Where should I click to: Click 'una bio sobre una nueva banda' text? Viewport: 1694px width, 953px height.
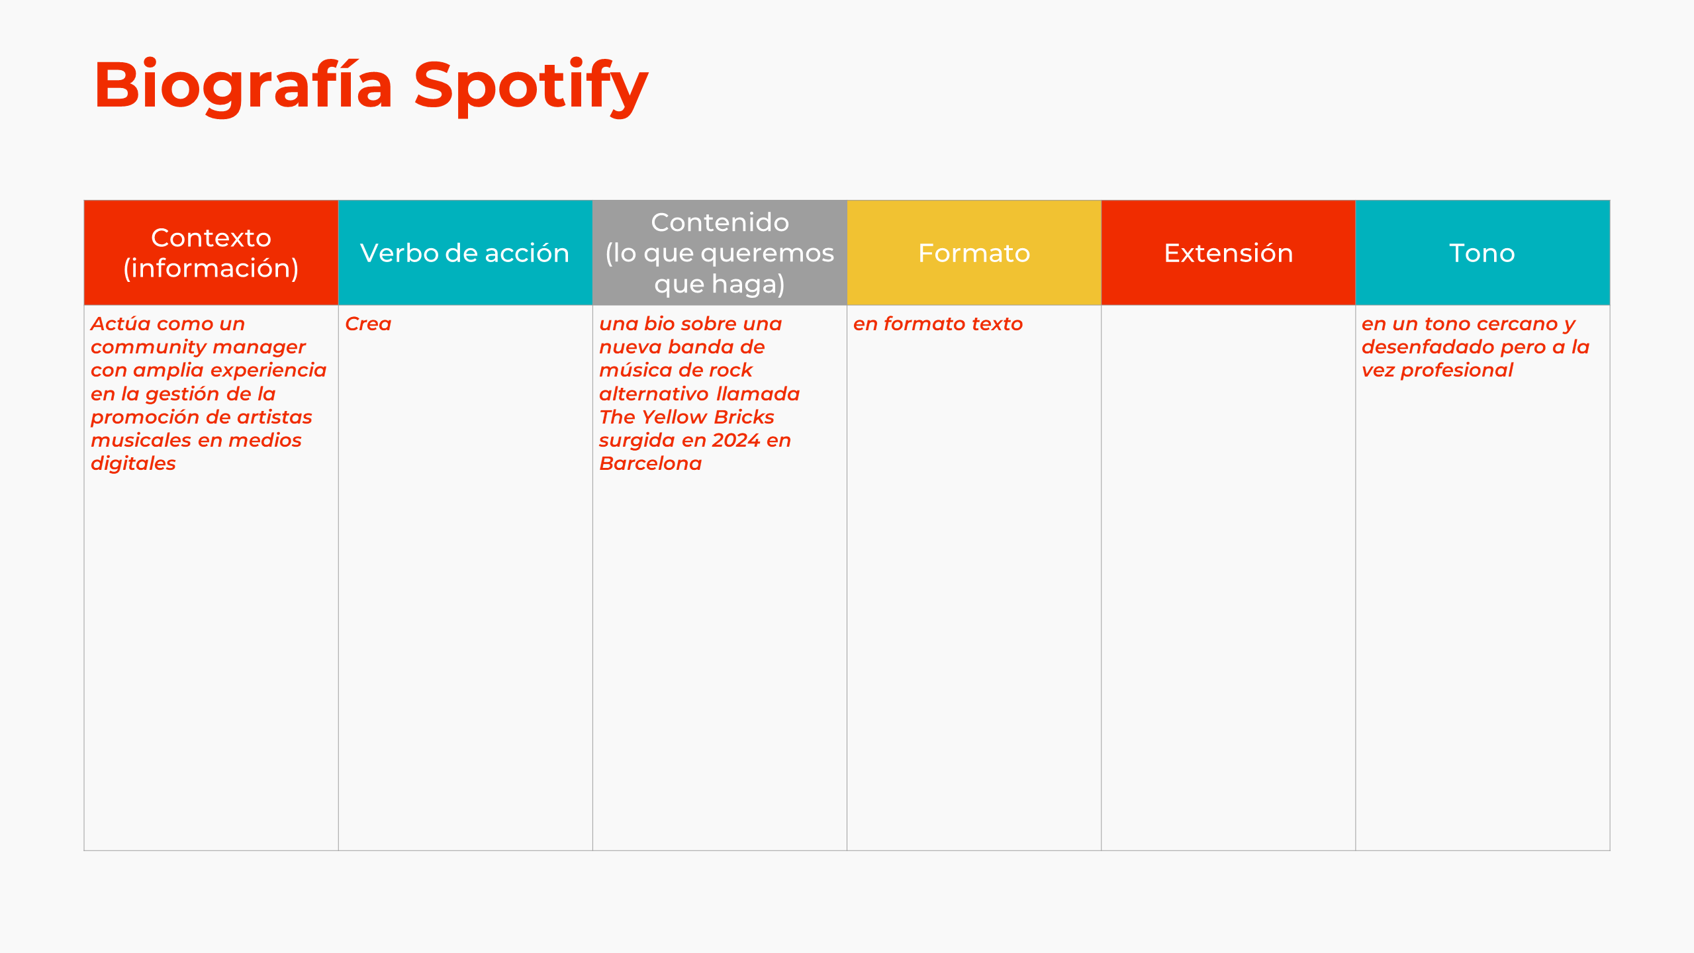pos(690,336)
